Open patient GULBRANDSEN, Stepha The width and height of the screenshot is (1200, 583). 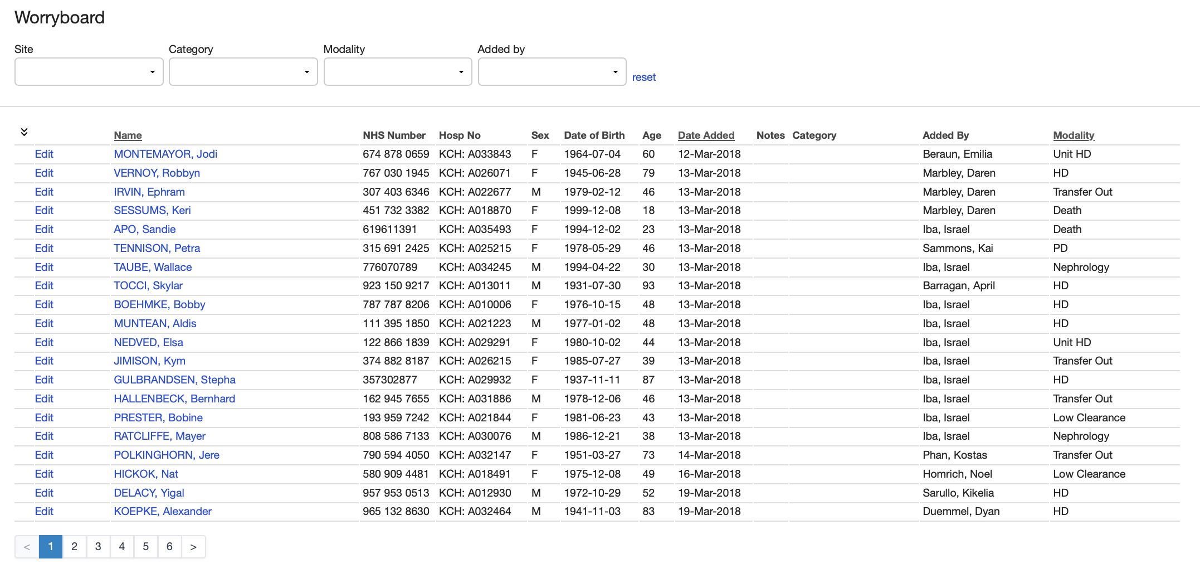174,380
